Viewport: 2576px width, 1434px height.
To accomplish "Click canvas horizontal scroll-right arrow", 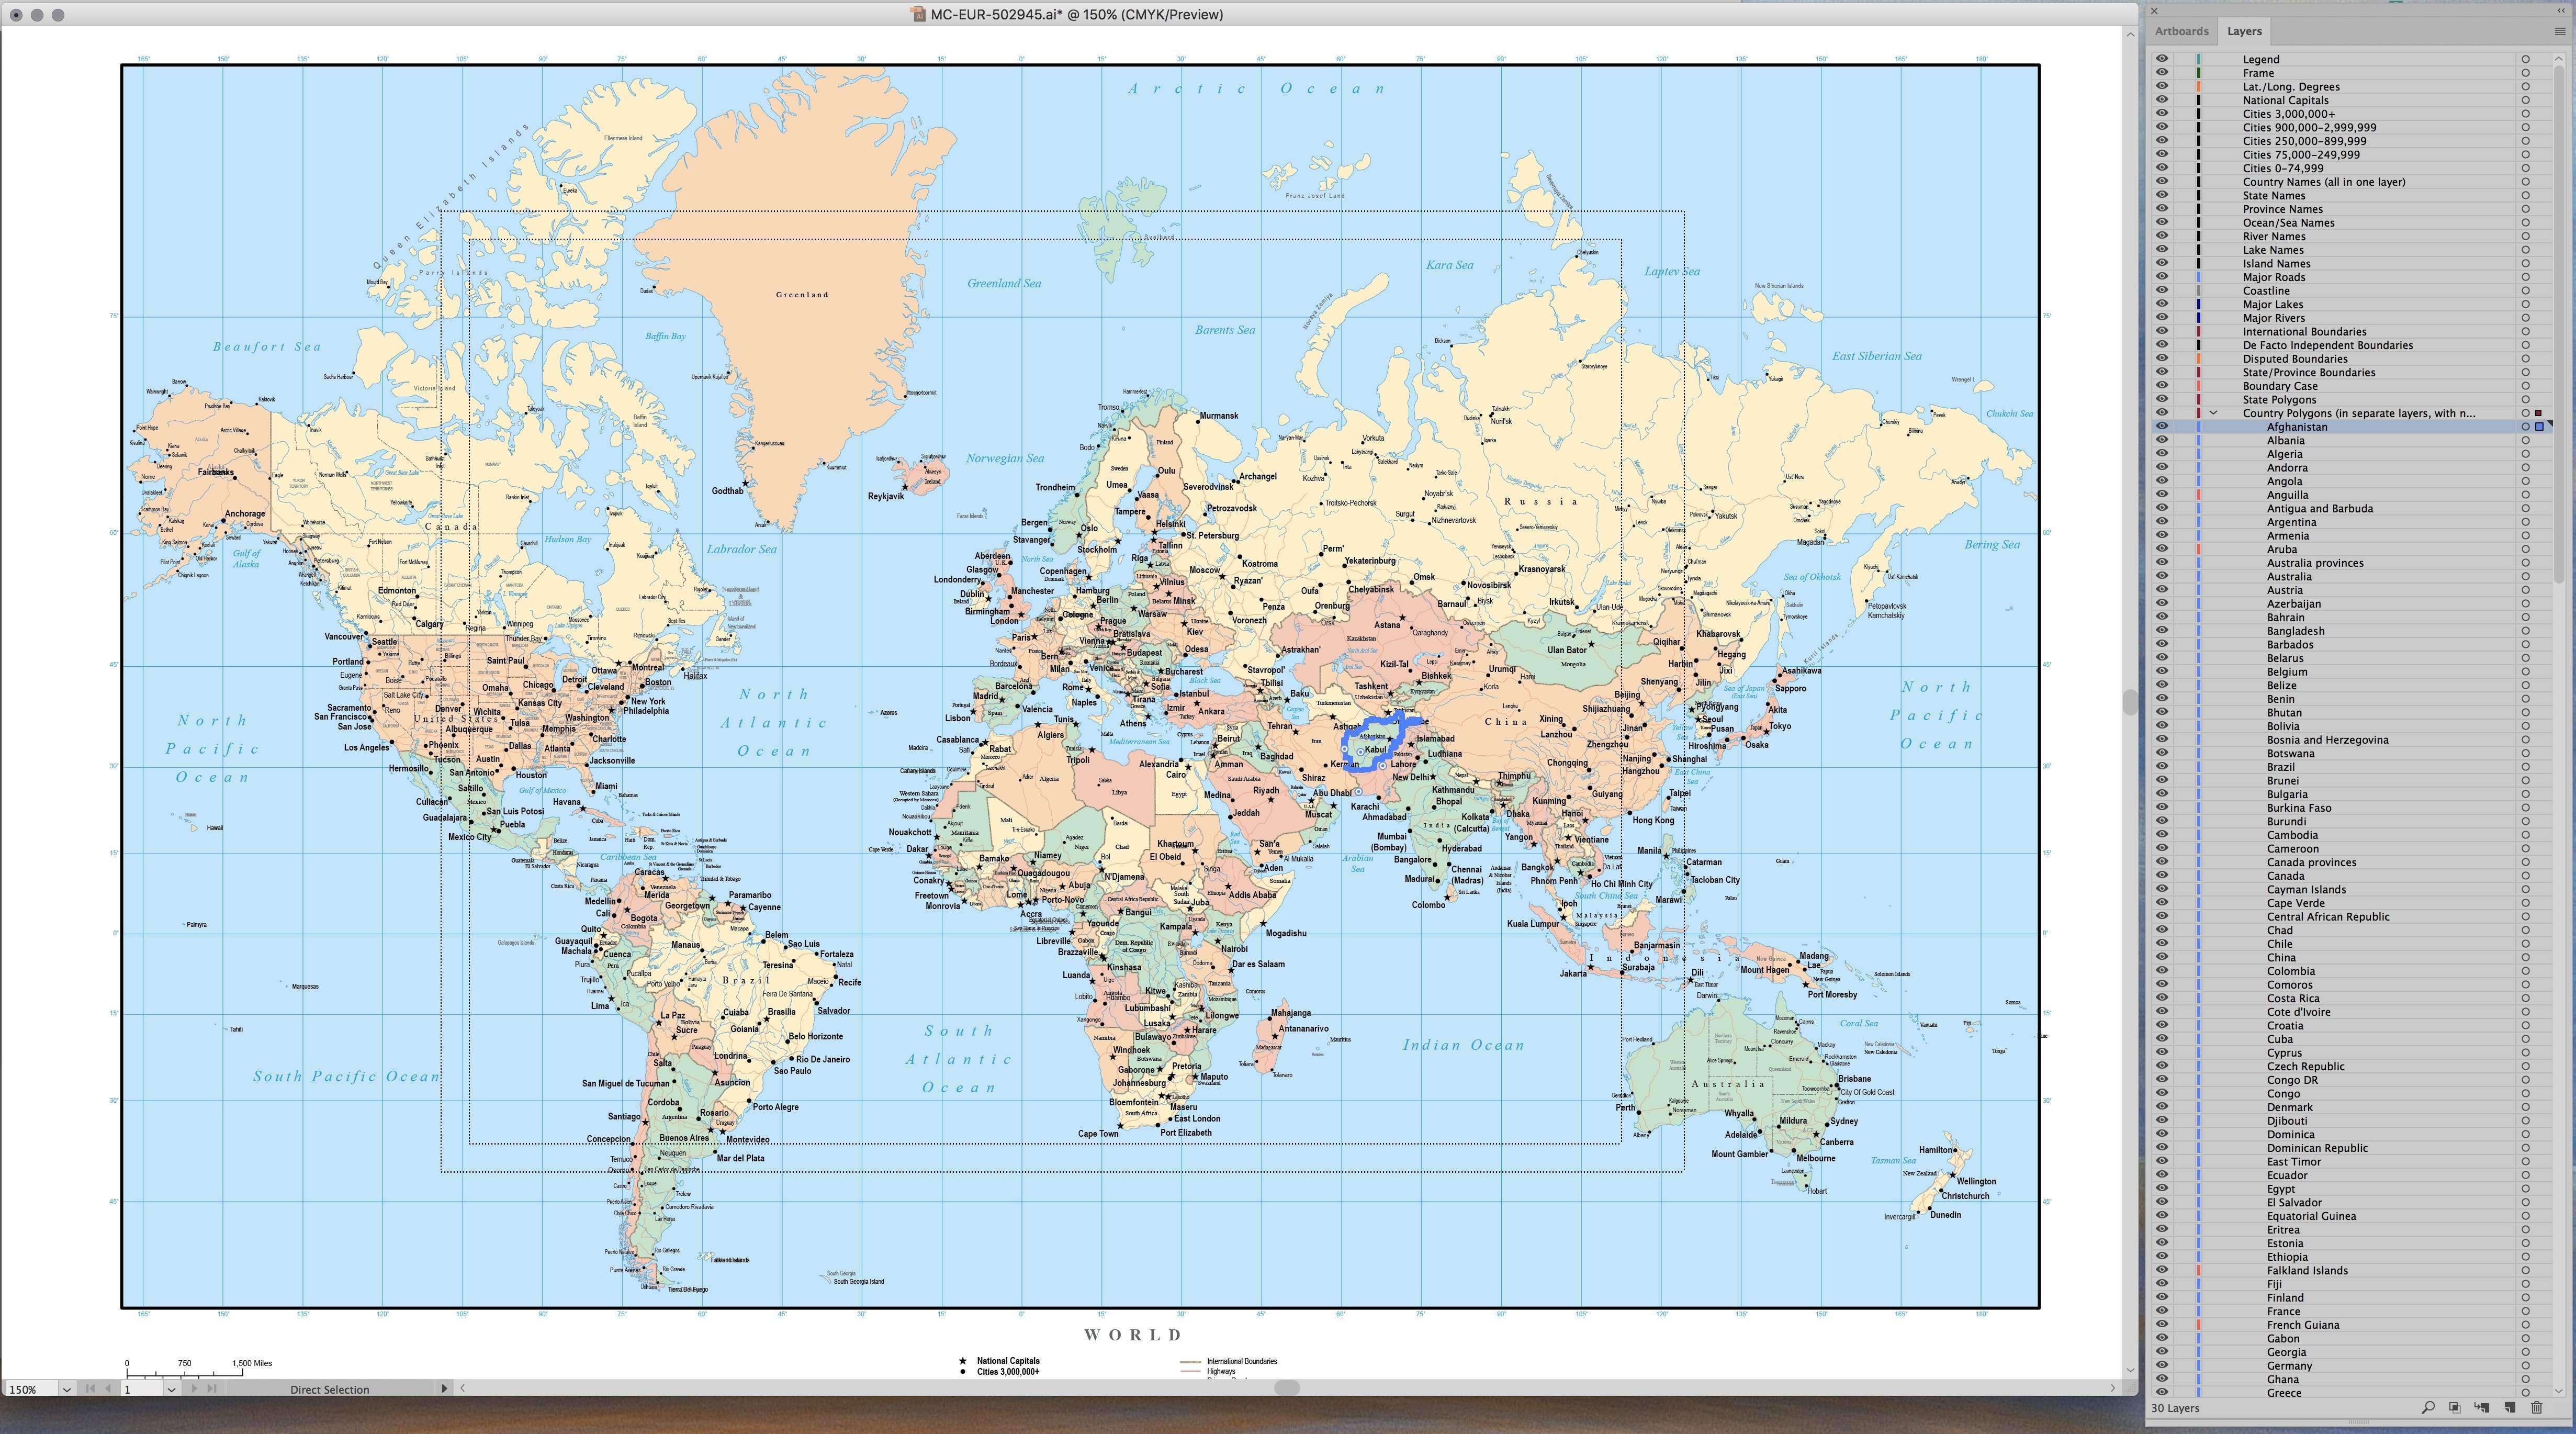I will pyautogui.click(x=2113, y=1388).
